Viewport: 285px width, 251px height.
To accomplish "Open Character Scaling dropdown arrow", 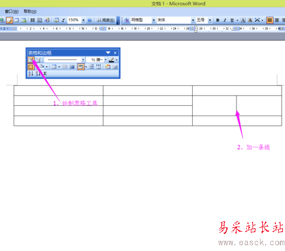I will pyautogui.click(x=262, y=20).
